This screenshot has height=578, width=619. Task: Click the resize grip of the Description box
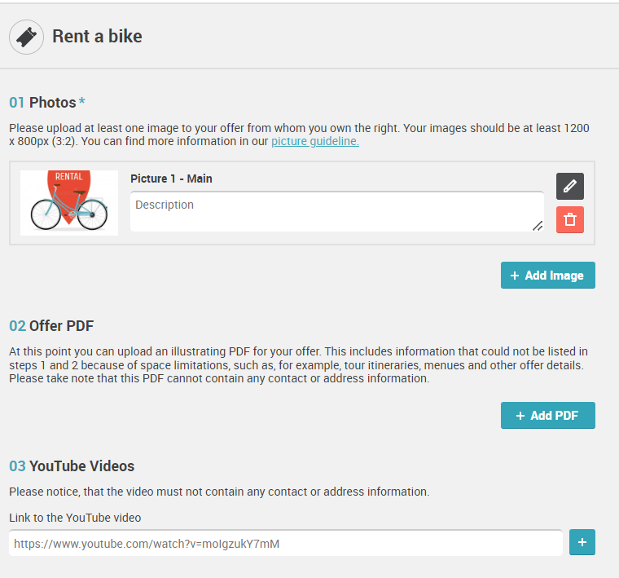pyautogui.click(x=538, y=226)
